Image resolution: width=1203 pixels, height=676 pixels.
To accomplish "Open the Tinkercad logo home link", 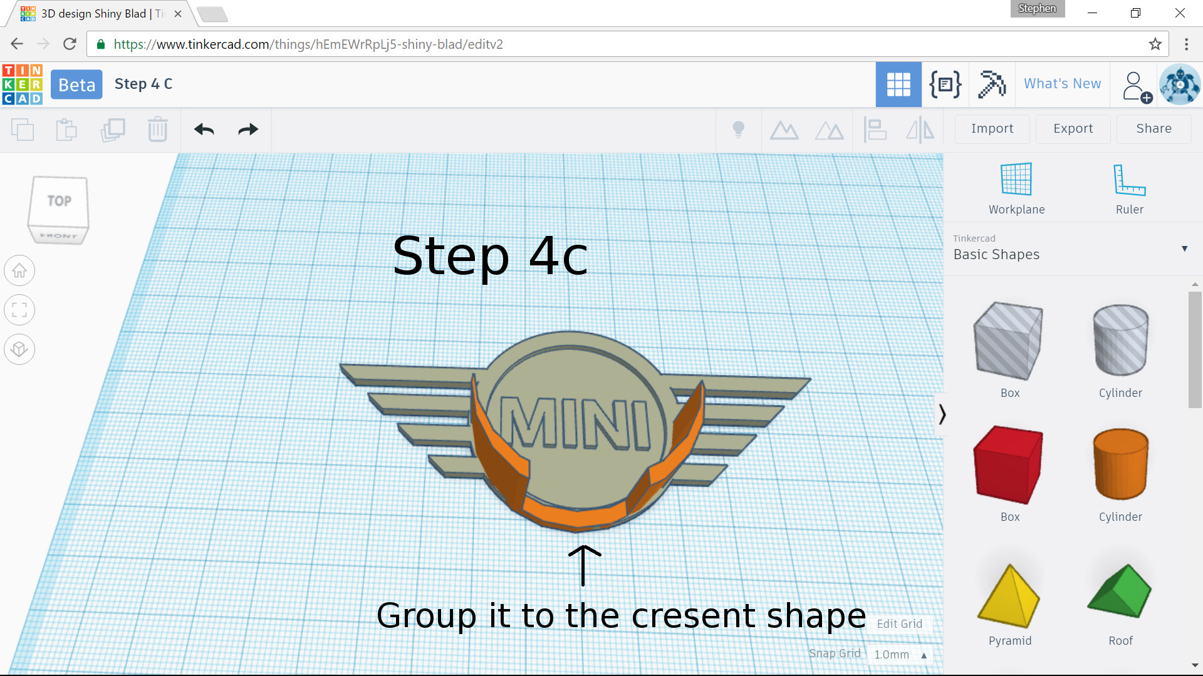I will [x=23, y=84].
